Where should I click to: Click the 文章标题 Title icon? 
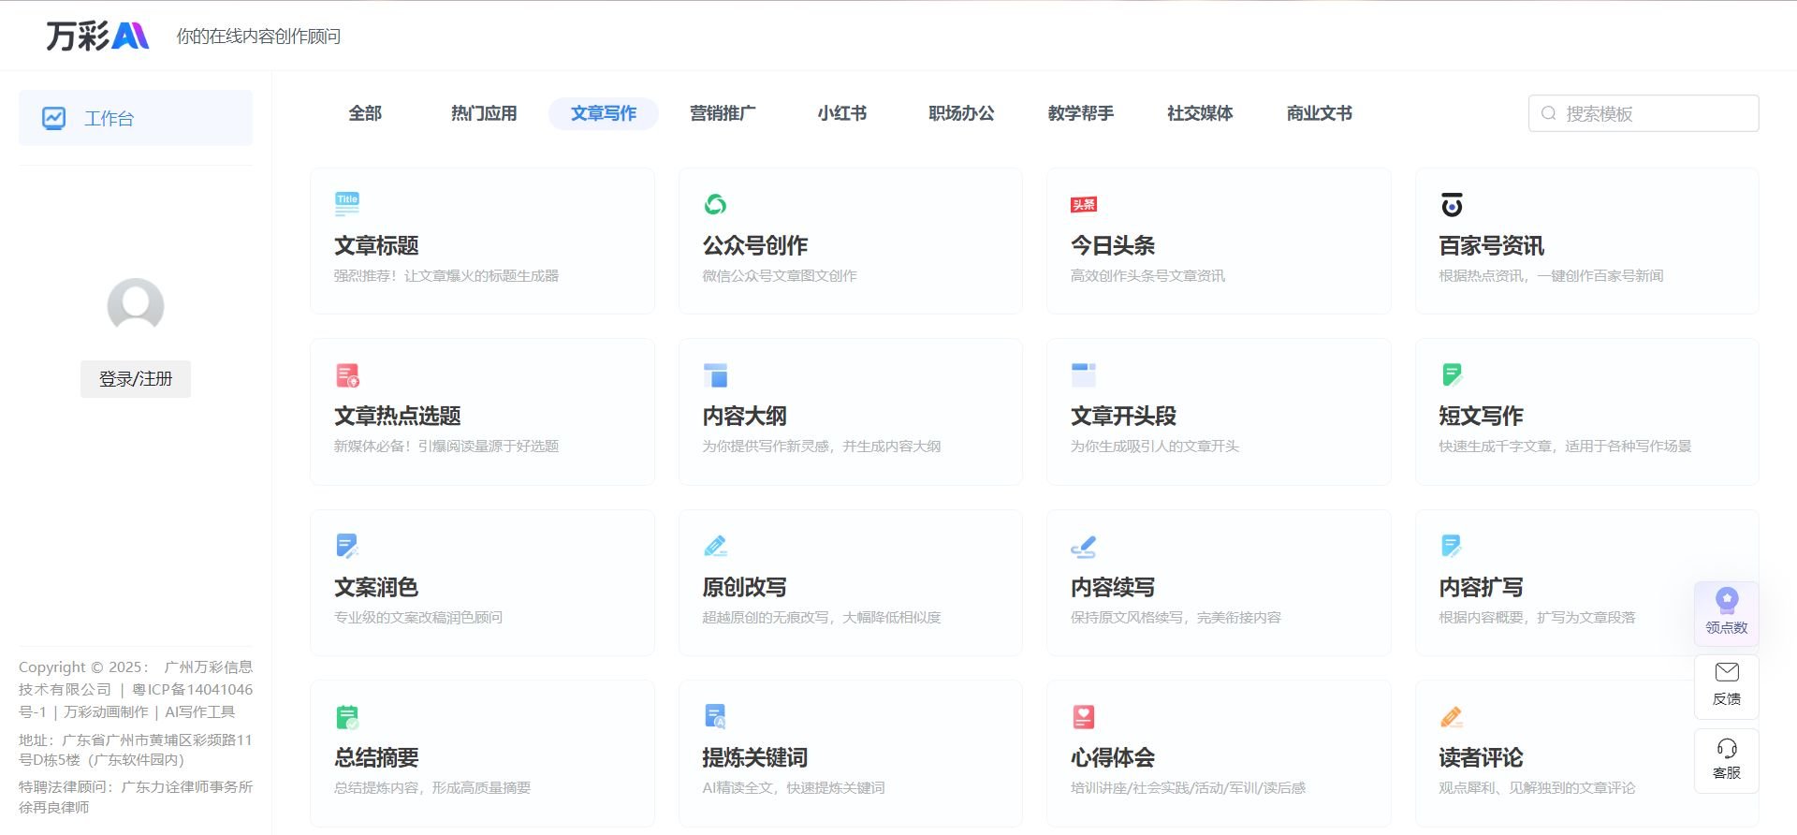tap(347, 203)
